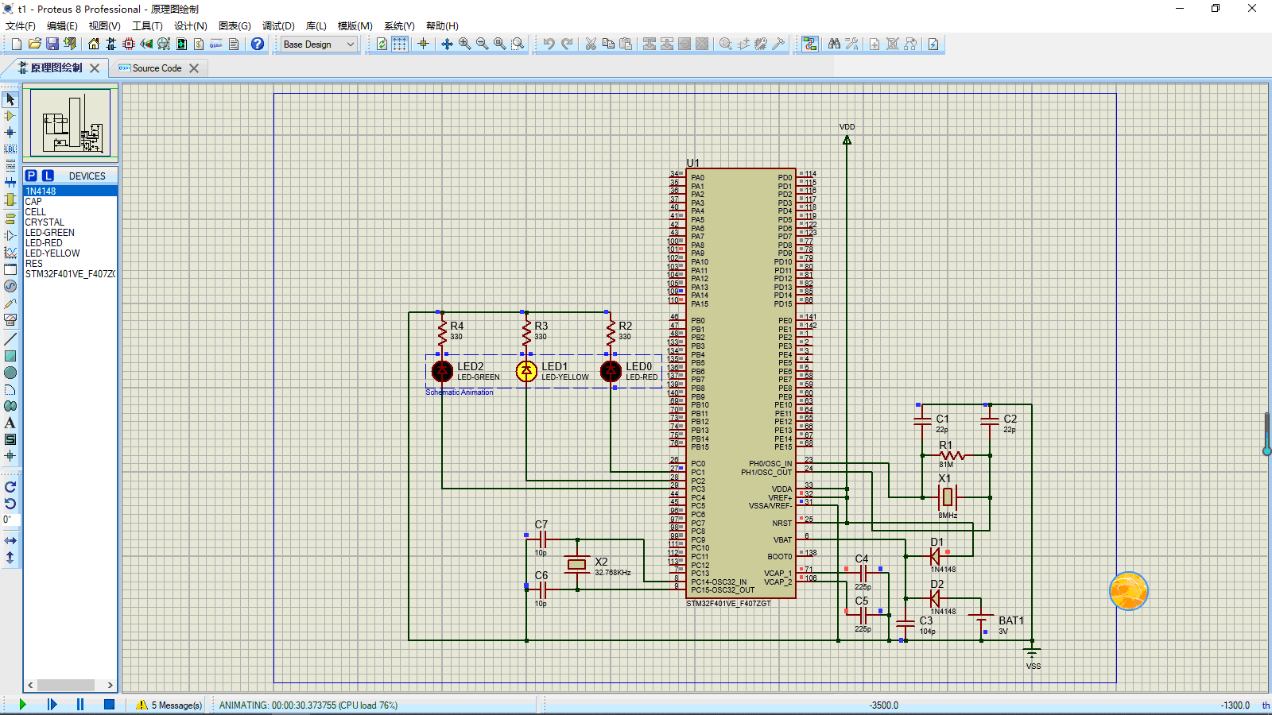Screen dimensions: 1272x715
Task: Open the help question mark icon
Action: click(x=258, y=44)
